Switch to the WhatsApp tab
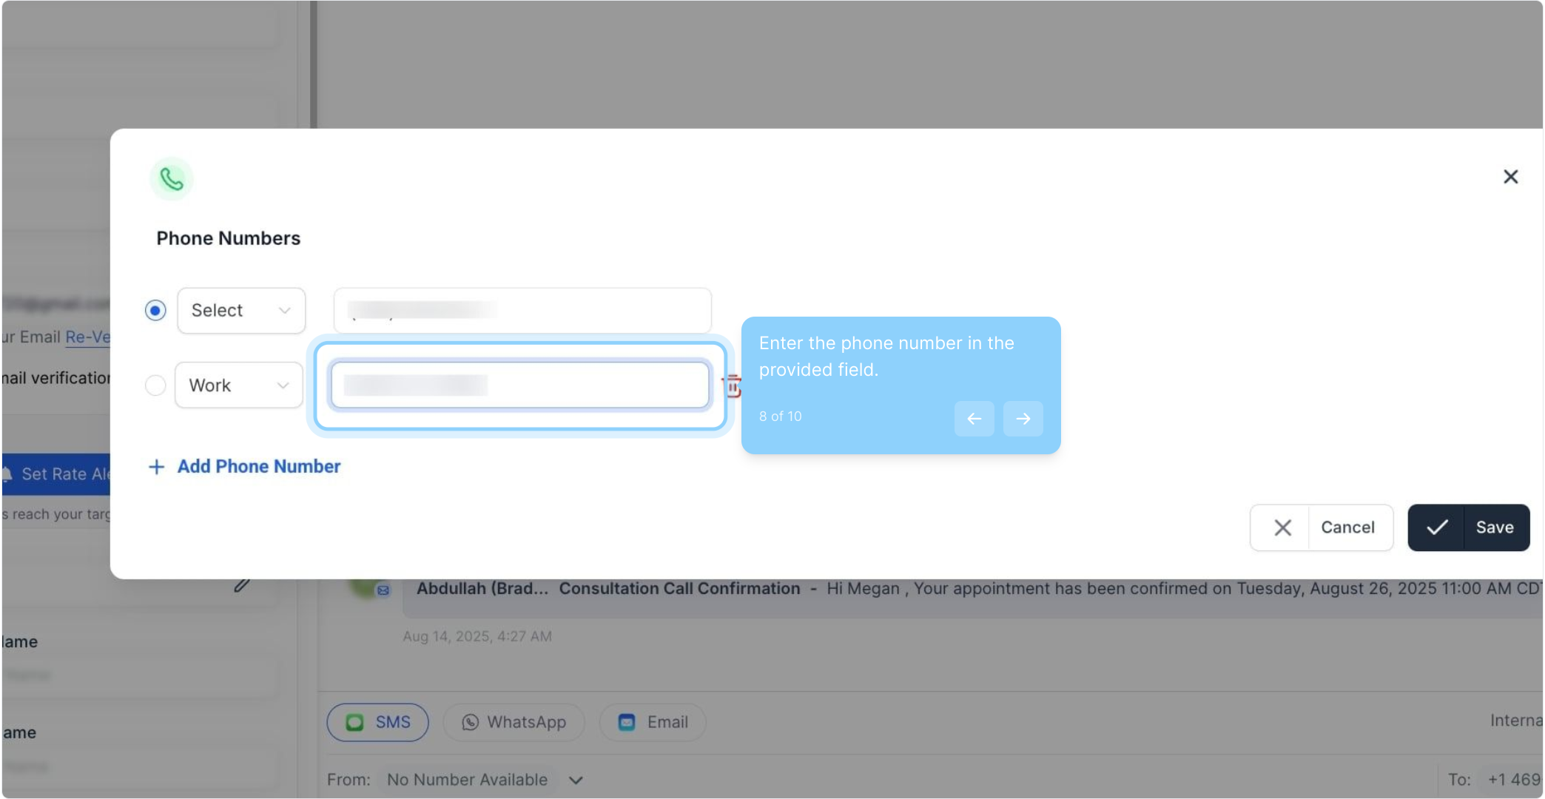Screen dimensions: 1545x799 [514, 722]
